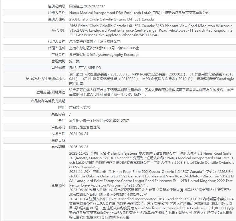Click the 产品名称 label
This screenshot has height=221, width=236.
58,55
